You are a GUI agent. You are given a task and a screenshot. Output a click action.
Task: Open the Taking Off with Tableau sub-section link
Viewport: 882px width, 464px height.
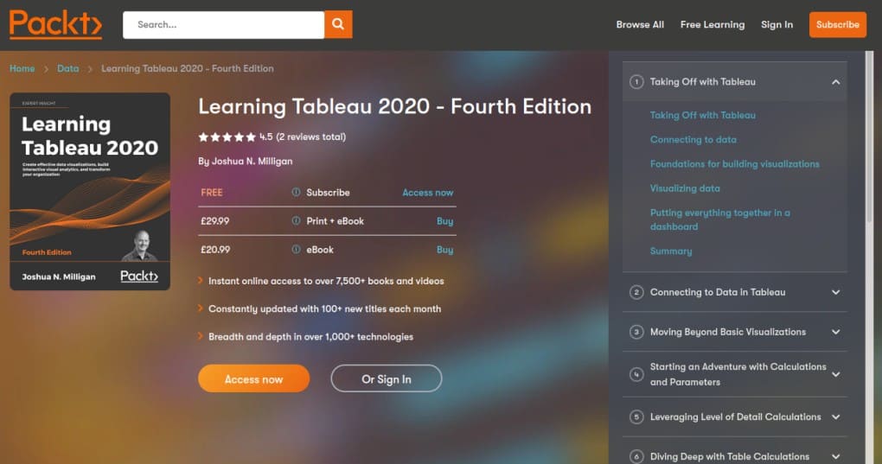point(702,115)
